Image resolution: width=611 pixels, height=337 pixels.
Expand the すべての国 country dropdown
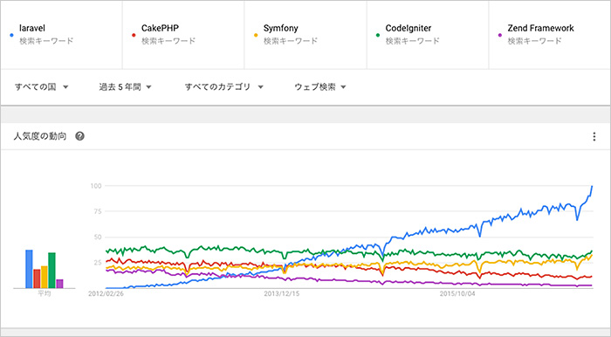(x=42, y=87)
